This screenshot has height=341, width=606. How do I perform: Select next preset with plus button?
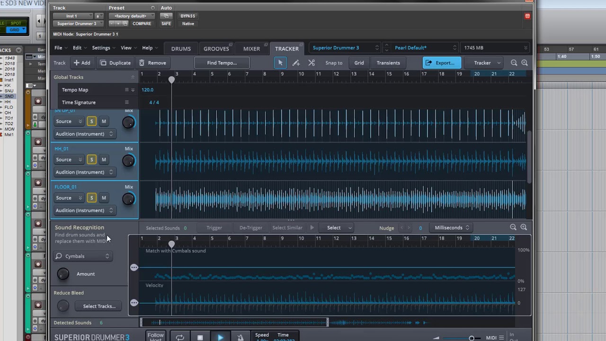click(x=118, y=24)
